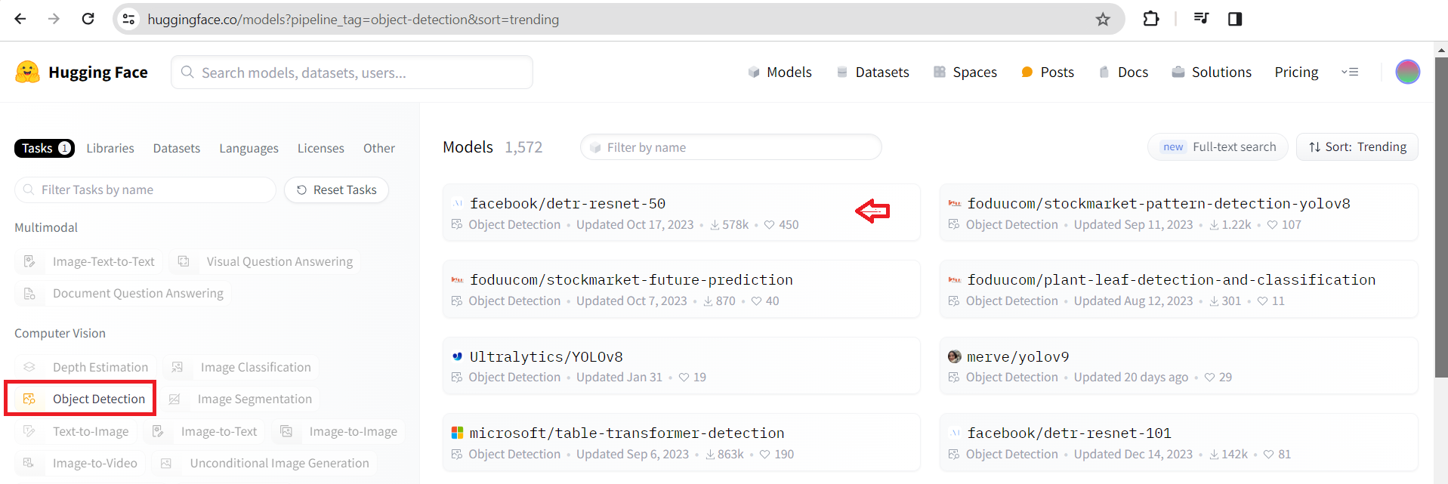Viewport: 1448px width, 484px height.
Task: Toggle the Image Classification task filter
Action: coord(241,367)
